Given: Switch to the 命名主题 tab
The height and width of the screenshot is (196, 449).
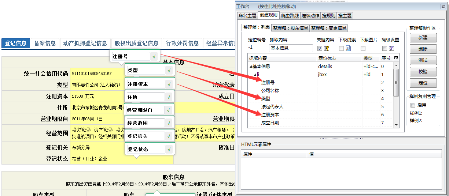Looking at the screenshot, I should (x=247, y=15).
